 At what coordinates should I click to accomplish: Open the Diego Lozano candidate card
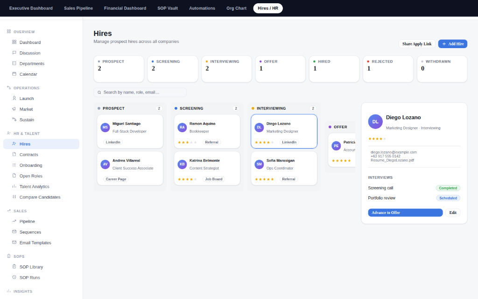284,131
